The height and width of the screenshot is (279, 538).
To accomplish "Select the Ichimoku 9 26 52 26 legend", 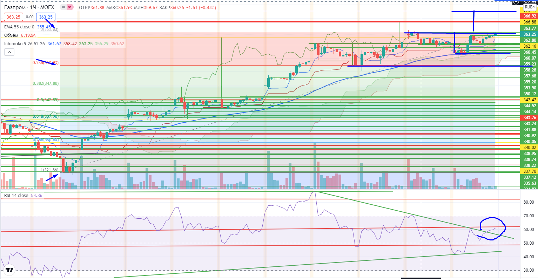I will pyautogui.click(x=25, y=43).
